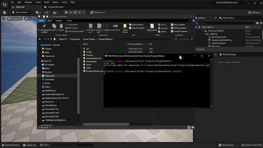The image size is (263, 148).
Task: Click Alles auswählen in Explorer ribbon
Action: (x=178, y=25)
